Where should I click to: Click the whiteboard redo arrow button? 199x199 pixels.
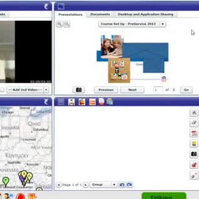pyautogui.click(x=129, y=185)
